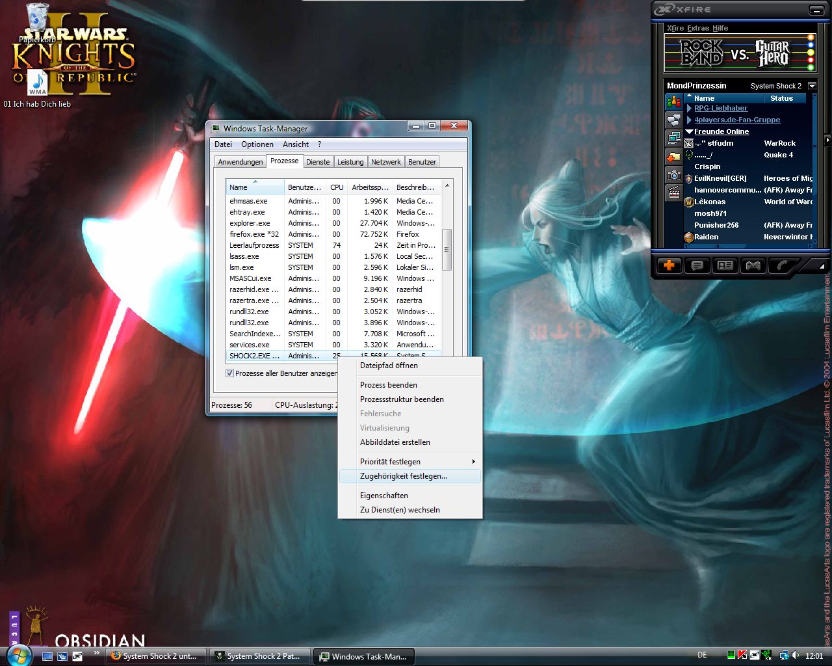
Task: Click show desktop quick launch icon
Action: coord(47,656)
